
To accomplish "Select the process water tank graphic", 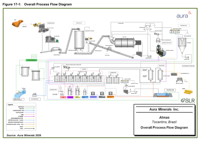I will (x=36, y=75).
